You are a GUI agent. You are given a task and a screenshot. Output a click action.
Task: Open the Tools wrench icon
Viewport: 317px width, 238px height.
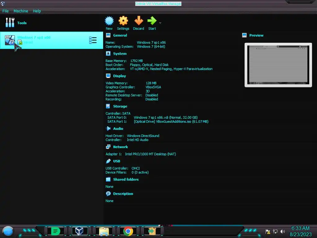tap(10, 22)
